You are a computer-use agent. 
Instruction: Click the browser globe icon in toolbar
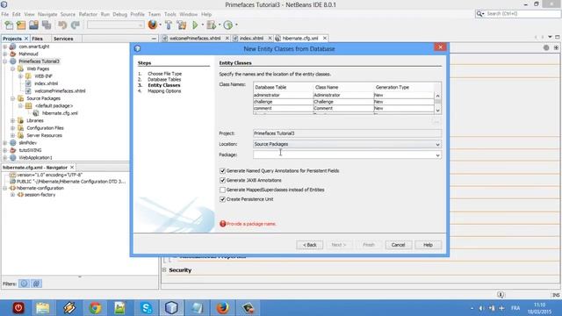[x=152, y=25]
